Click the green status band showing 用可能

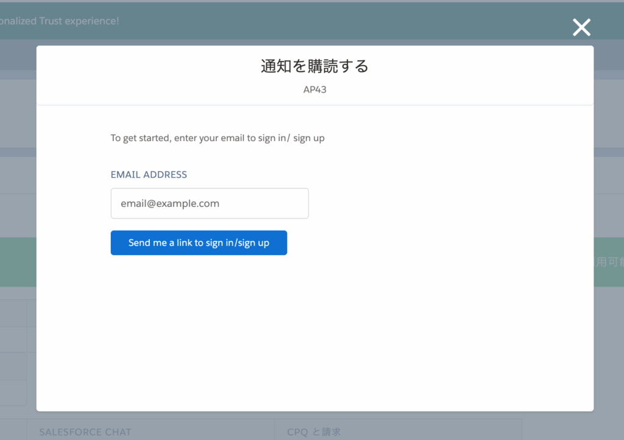608,262
